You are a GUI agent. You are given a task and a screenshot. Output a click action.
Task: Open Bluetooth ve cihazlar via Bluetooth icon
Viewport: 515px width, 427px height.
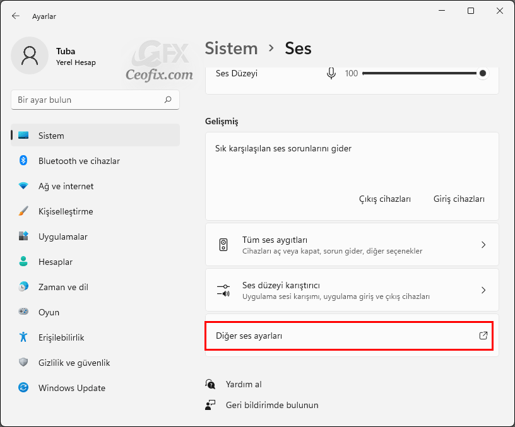pyautogui.click(x=23, y=160)
